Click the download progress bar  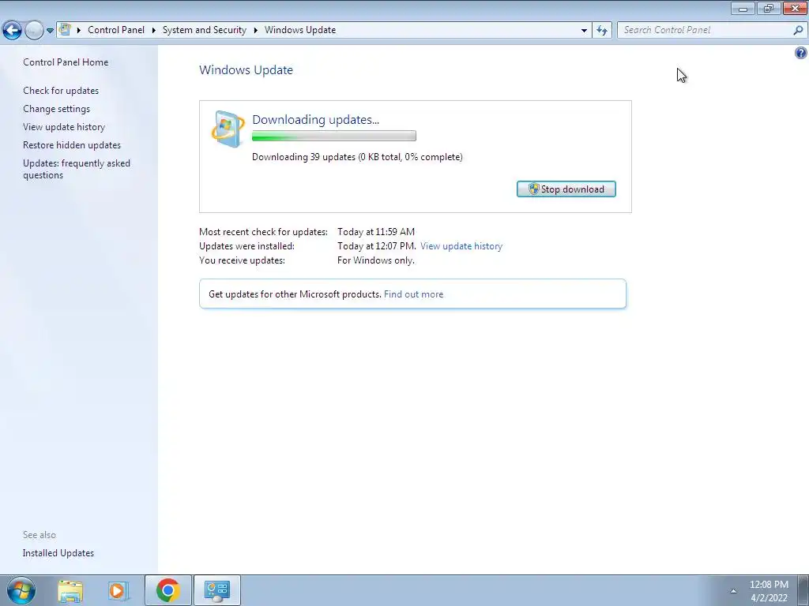[x=334, y=136]
